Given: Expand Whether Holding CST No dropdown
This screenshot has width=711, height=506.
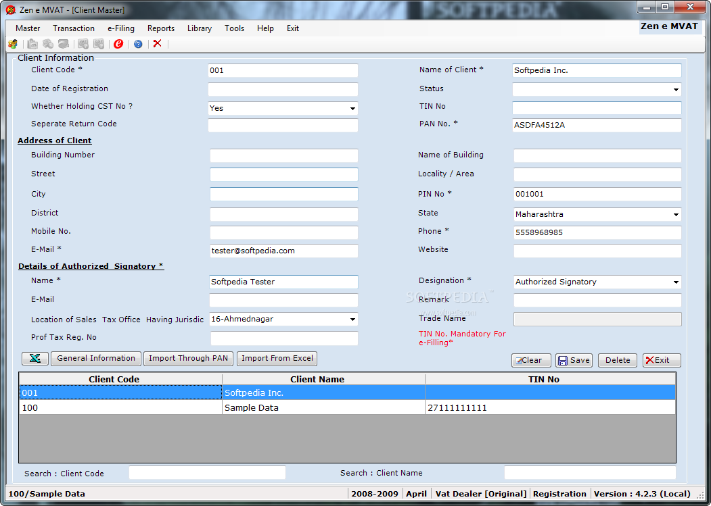Looking at the screenshot, I should tap(352, 108).
